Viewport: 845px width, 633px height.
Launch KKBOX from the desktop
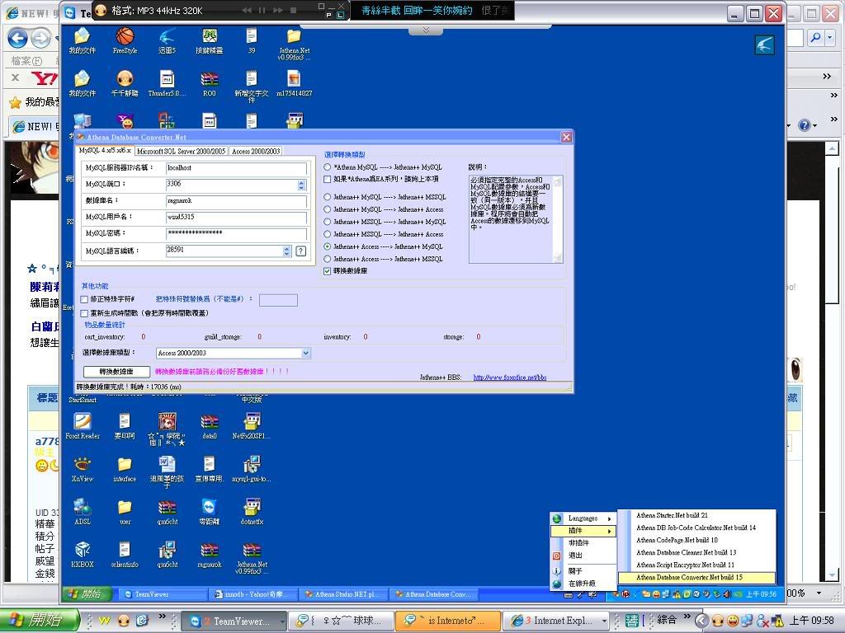[83, 555]
